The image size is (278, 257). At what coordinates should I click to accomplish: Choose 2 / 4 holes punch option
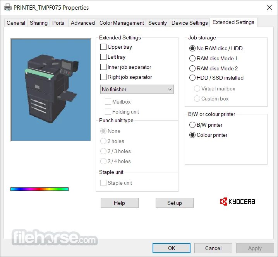(103, 162)
